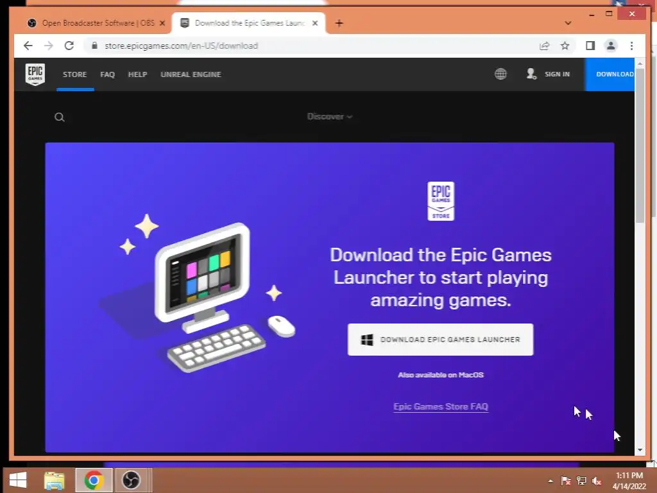
Task: Click the user avatar icon beside Sign In
Action: (x=531, y=74)
